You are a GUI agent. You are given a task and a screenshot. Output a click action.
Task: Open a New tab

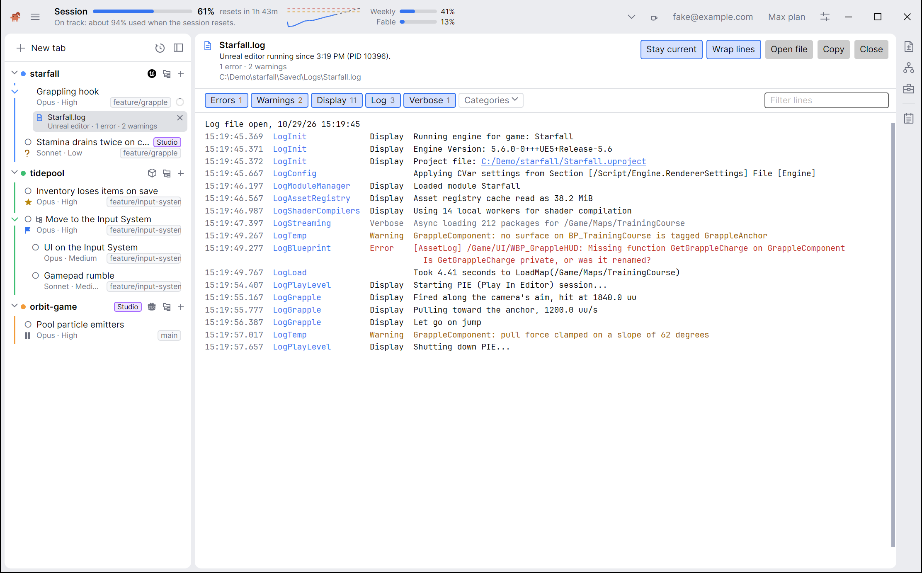click(41, 48)
